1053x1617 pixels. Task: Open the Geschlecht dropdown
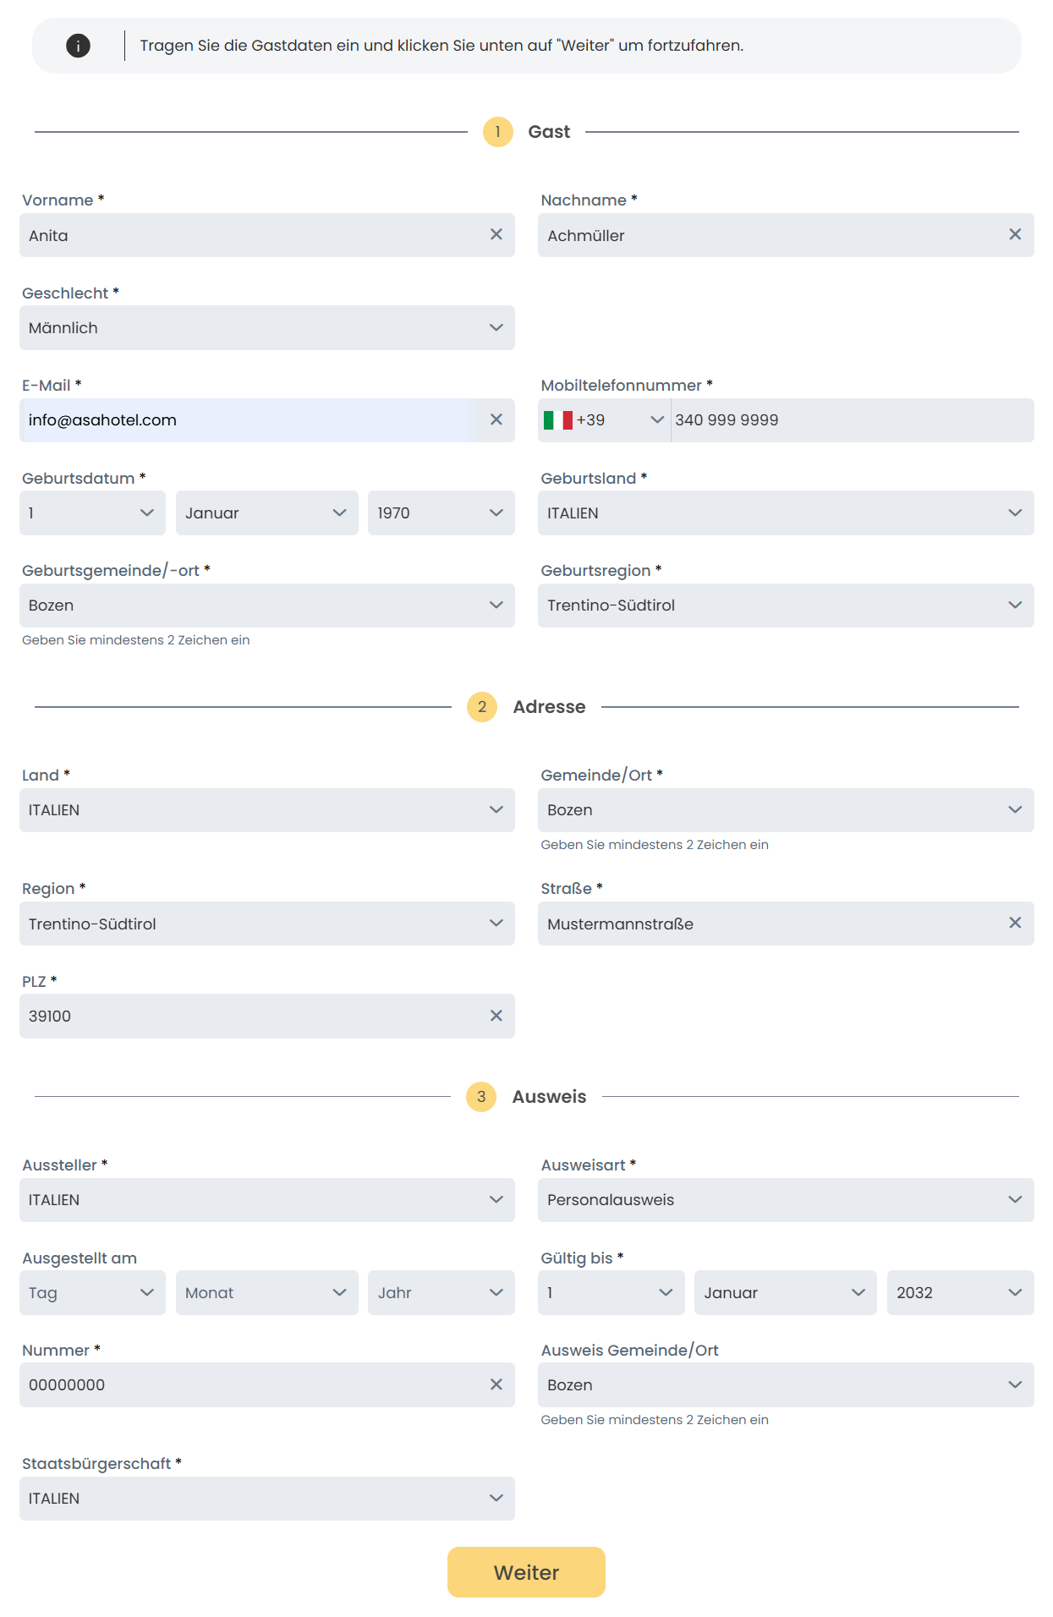pyautogui.click(x=266, y=328)
